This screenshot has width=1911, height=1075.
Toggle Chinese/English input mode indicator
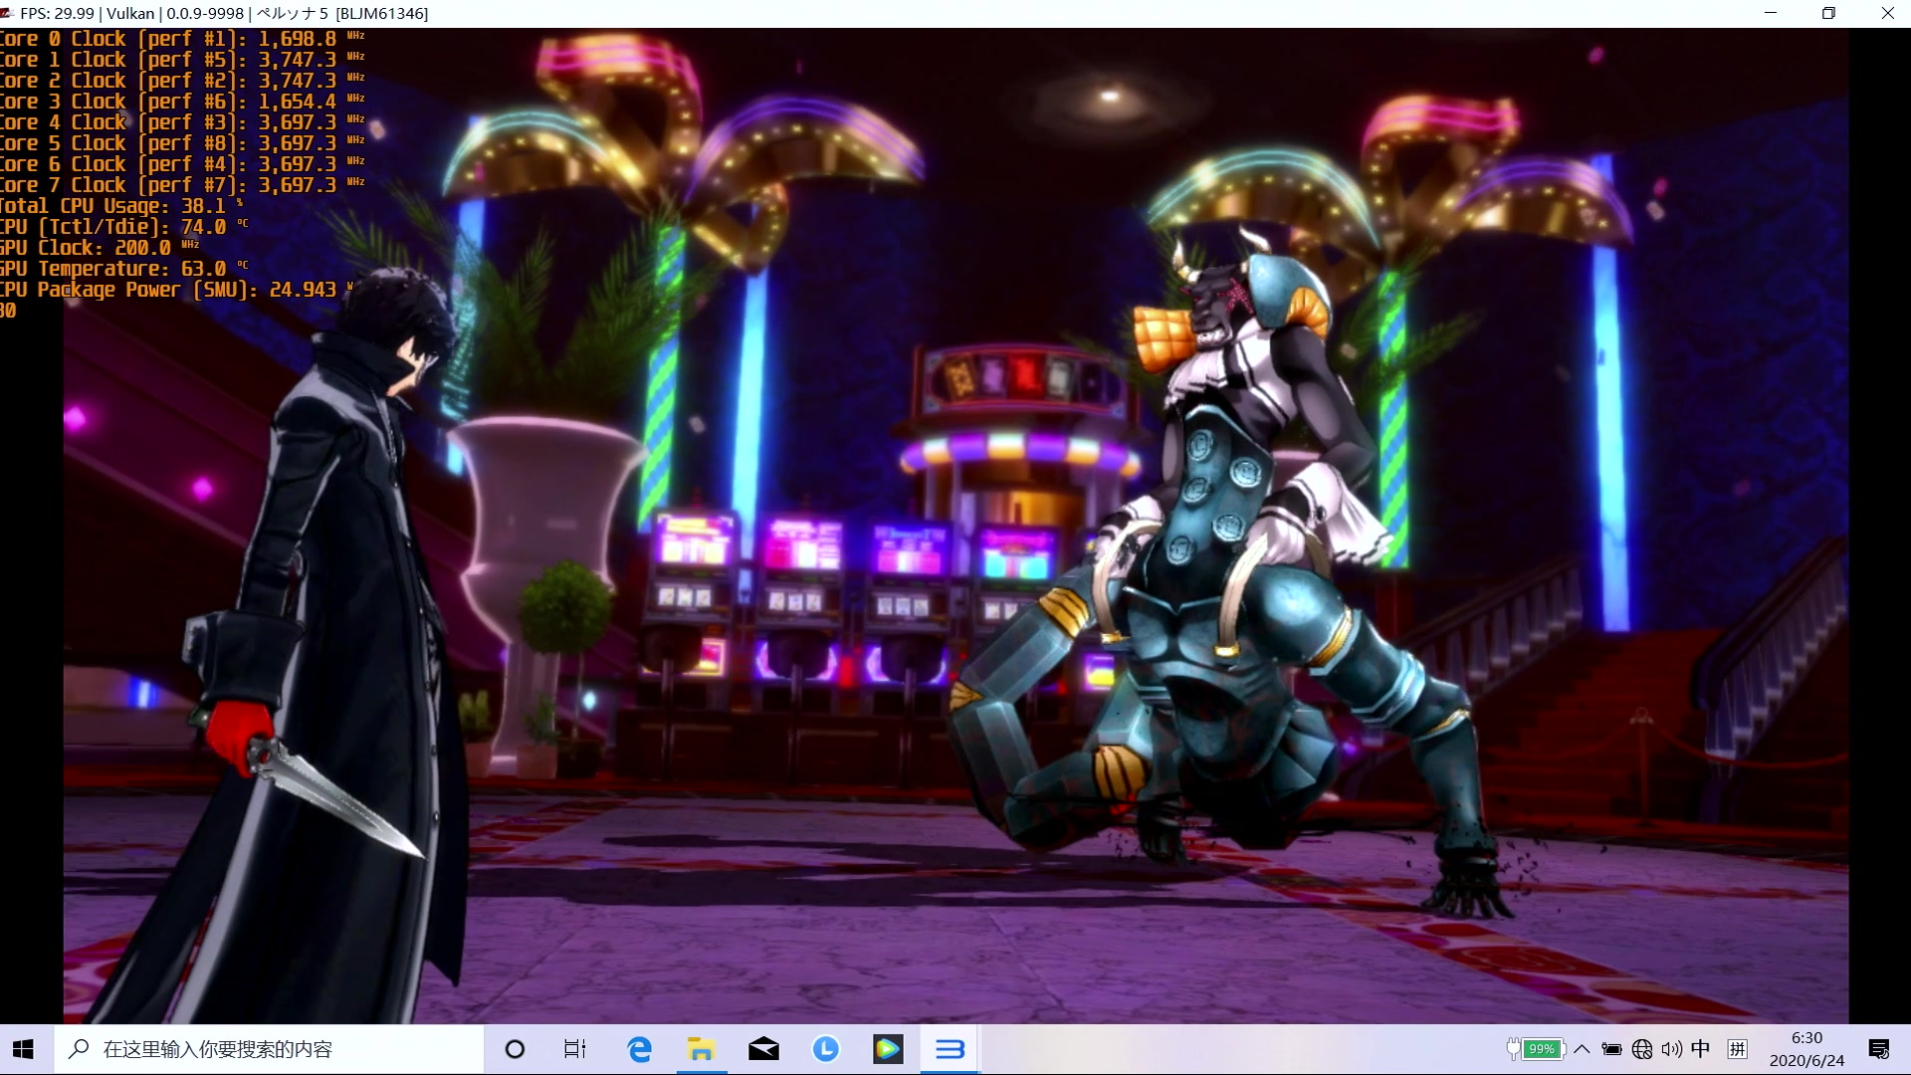(x=1701, y=1049)
